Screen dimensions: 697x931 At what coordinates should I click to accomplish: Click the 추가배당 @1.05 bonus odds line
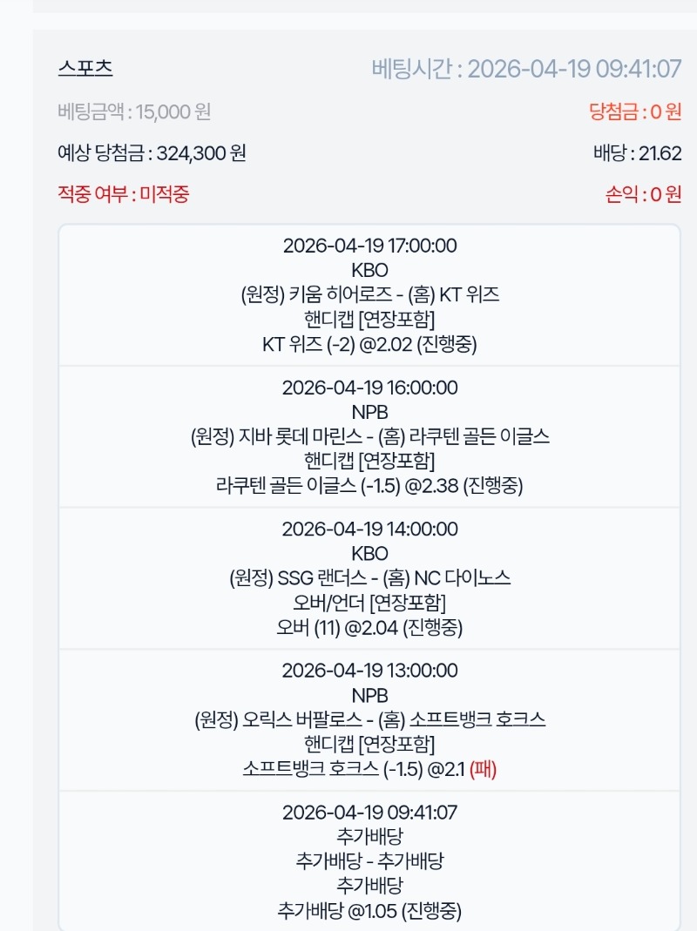(369, 911)
